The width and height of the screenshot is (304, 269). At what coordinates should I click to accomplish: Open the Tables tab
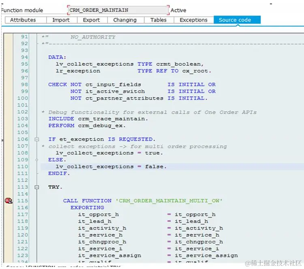(158, 20)
